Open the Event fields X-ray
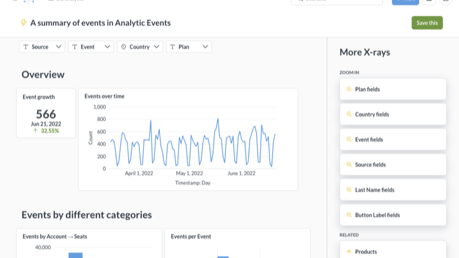 [x=393, y=139]
